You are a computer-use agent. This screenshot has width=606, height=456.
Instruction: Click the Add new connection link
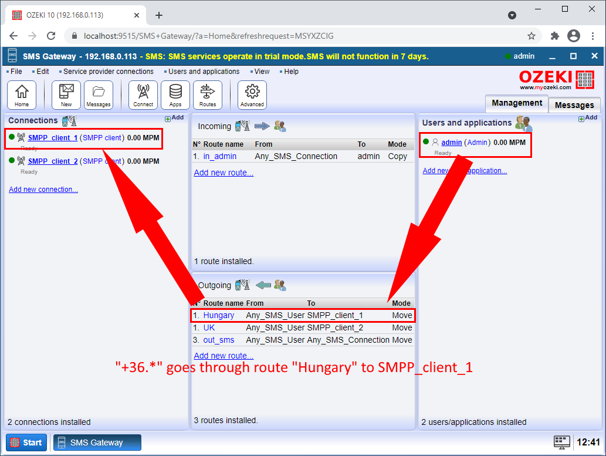coord(43,190)
